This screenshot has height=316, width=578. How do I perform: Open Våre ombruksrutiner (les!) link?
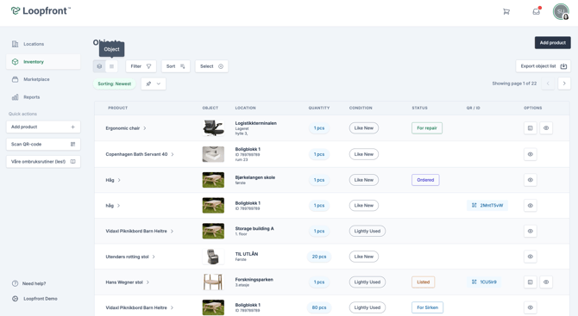click(43, 162)
